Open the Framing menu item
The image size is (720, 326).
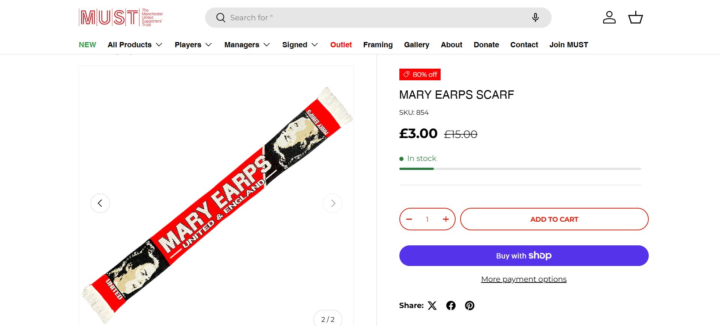(x=378, y=45)
